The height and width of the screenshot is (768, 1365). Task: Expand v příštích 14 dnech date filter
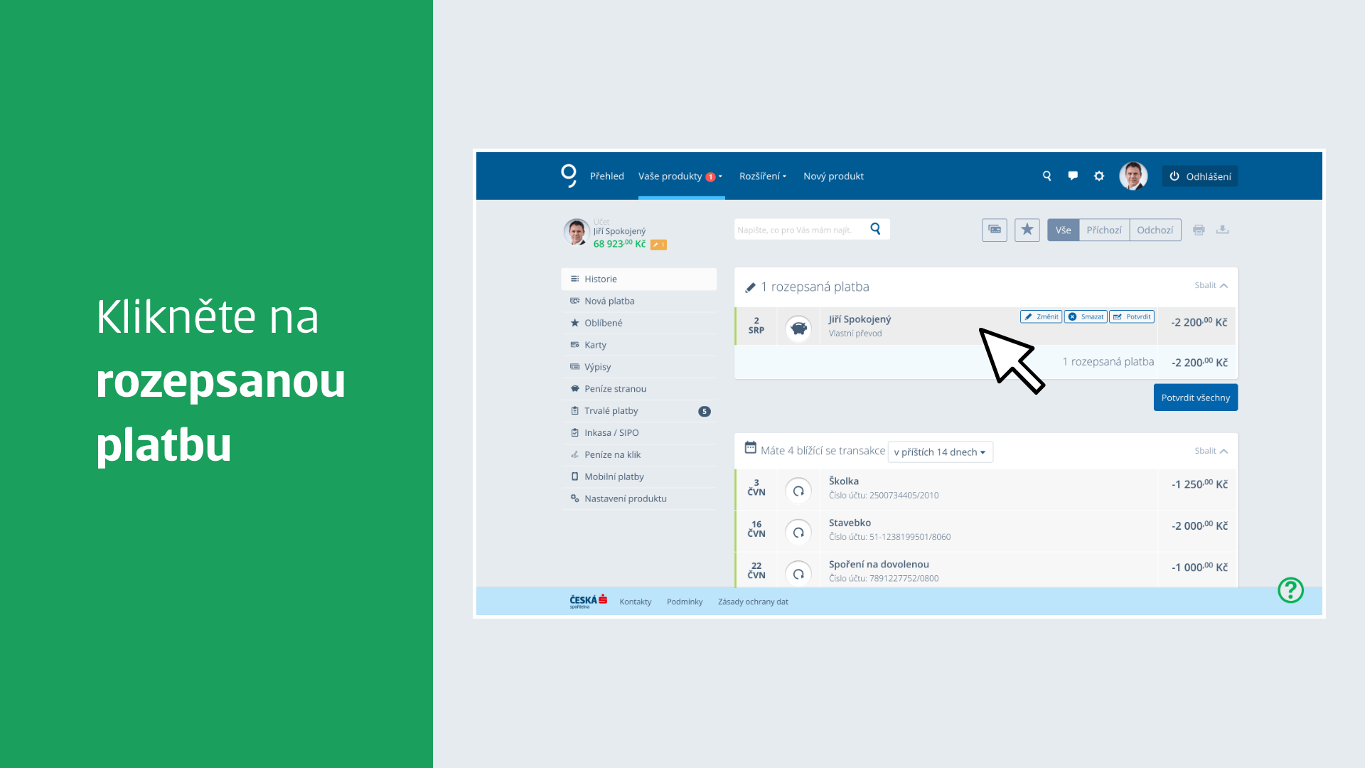tap(939, 451)
